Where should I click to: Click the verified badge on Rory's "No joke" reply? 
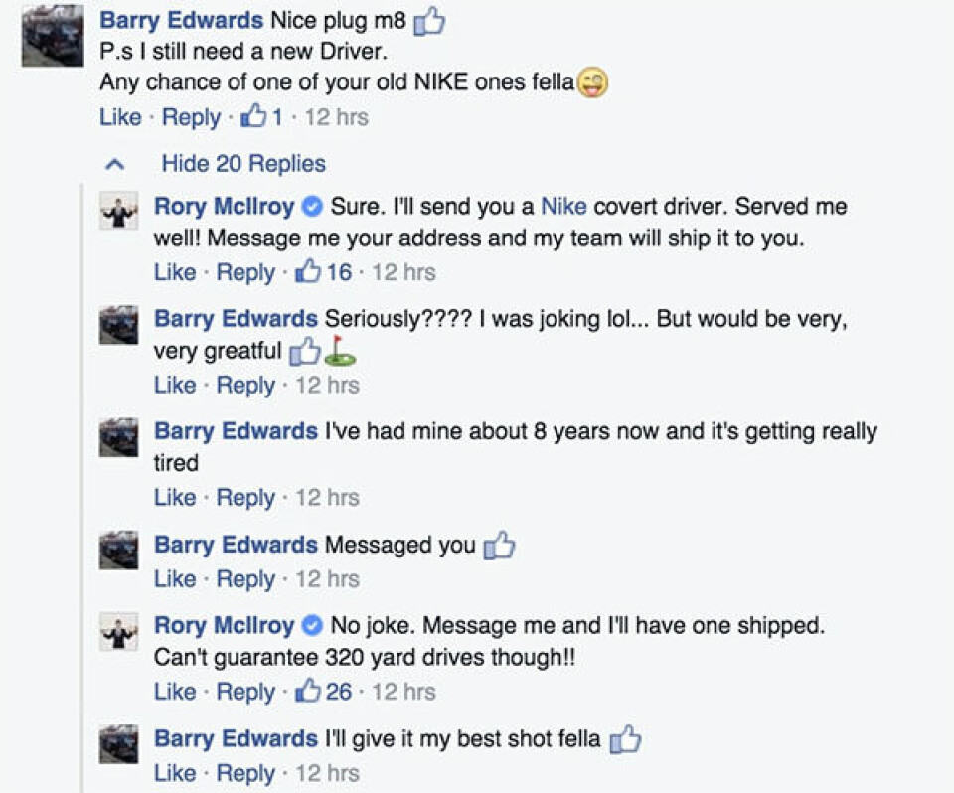tap(312, 627)
